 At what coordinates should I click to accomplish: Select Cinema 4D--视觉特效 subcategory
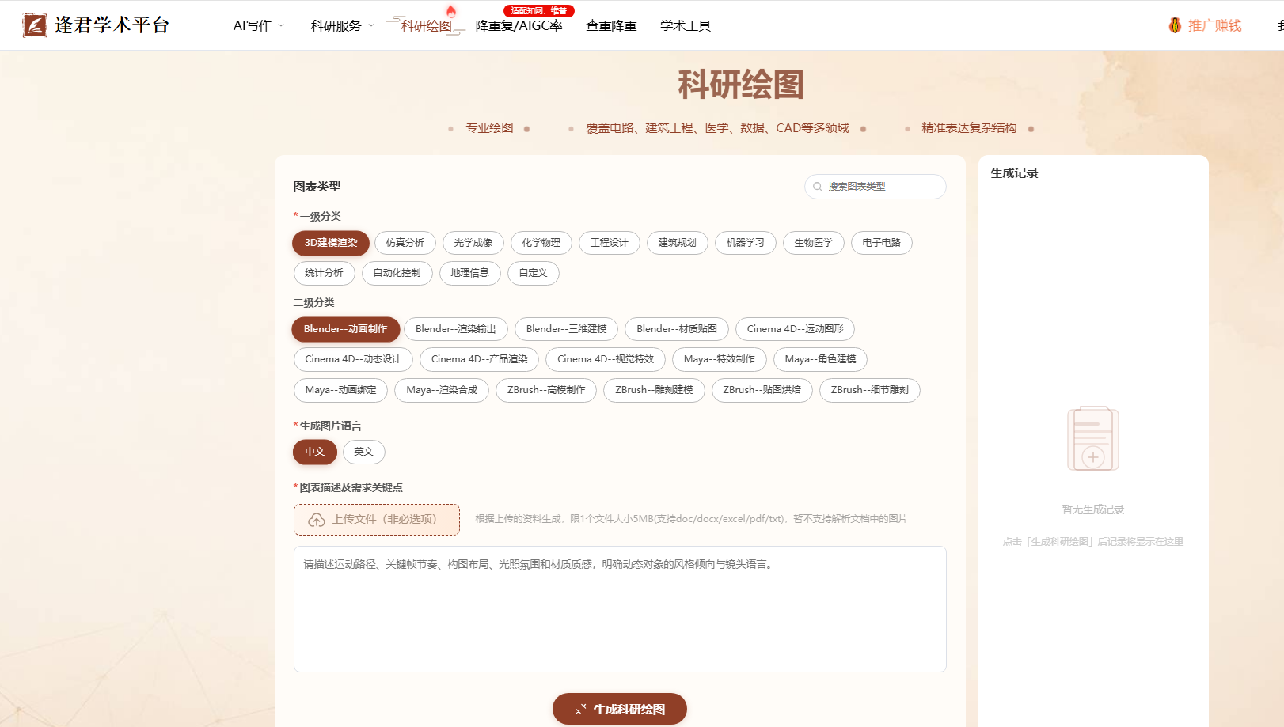[x=606, y=359]
